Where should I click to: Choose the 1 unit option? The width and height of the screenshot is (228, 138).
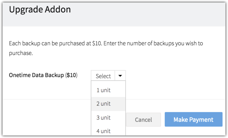103,90
